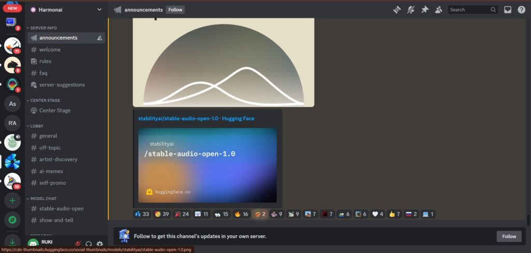Click the Explore Discoverable Servers compass icon
The image size is (531, 253).
tap(12, 218)
